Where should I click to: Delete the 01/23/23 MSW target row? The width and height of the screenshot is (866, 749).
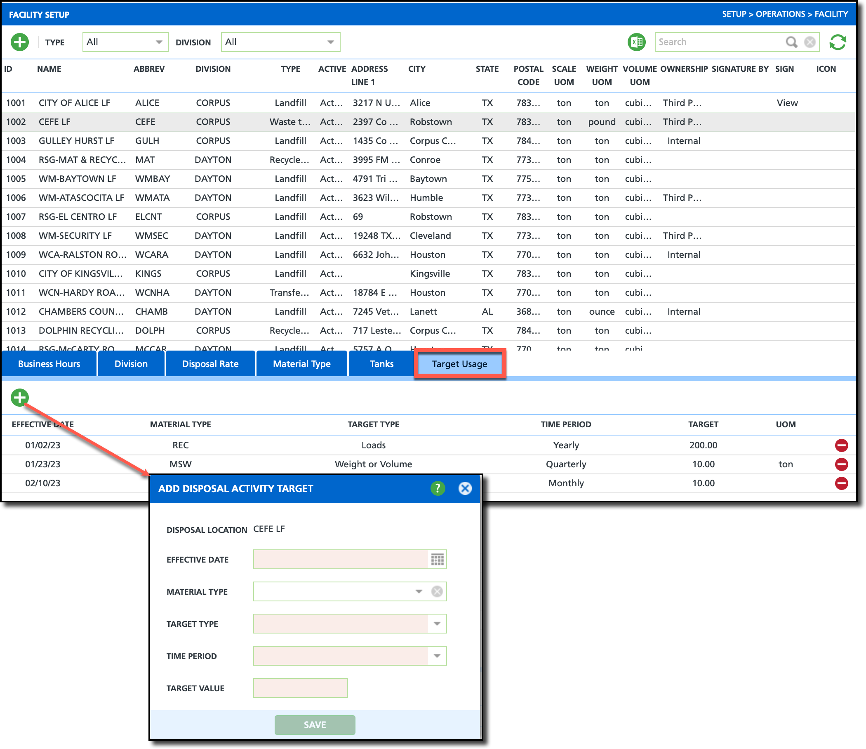point(841,464)
